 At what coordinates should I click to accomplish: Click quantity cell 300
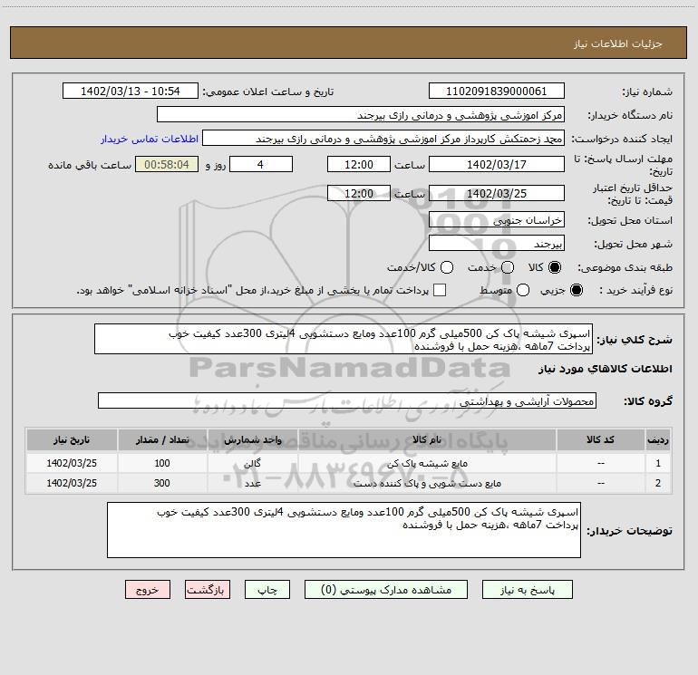pyautogui.click(x=162, y=483)
